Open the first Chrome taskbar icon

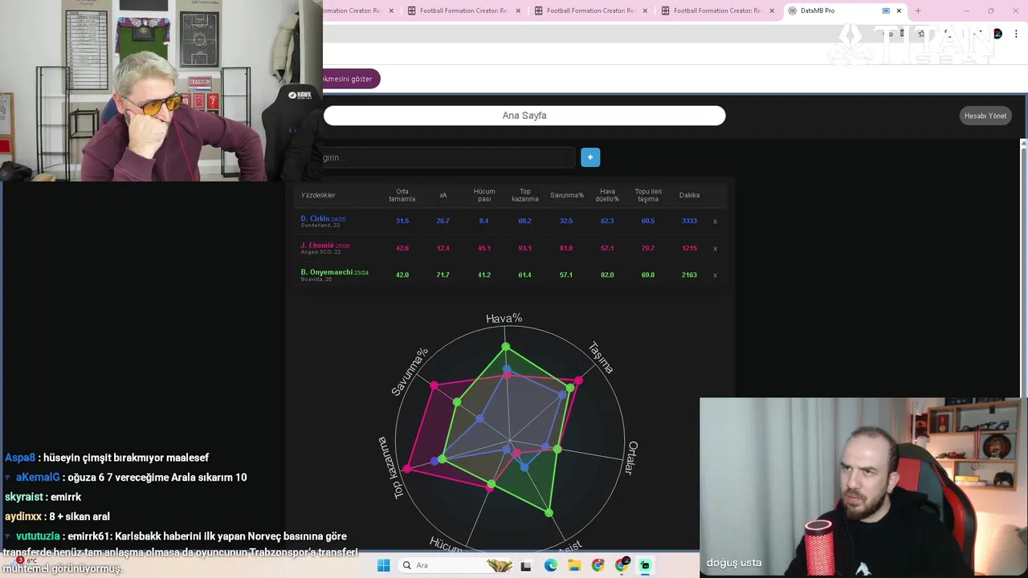(x=598, y=565)
